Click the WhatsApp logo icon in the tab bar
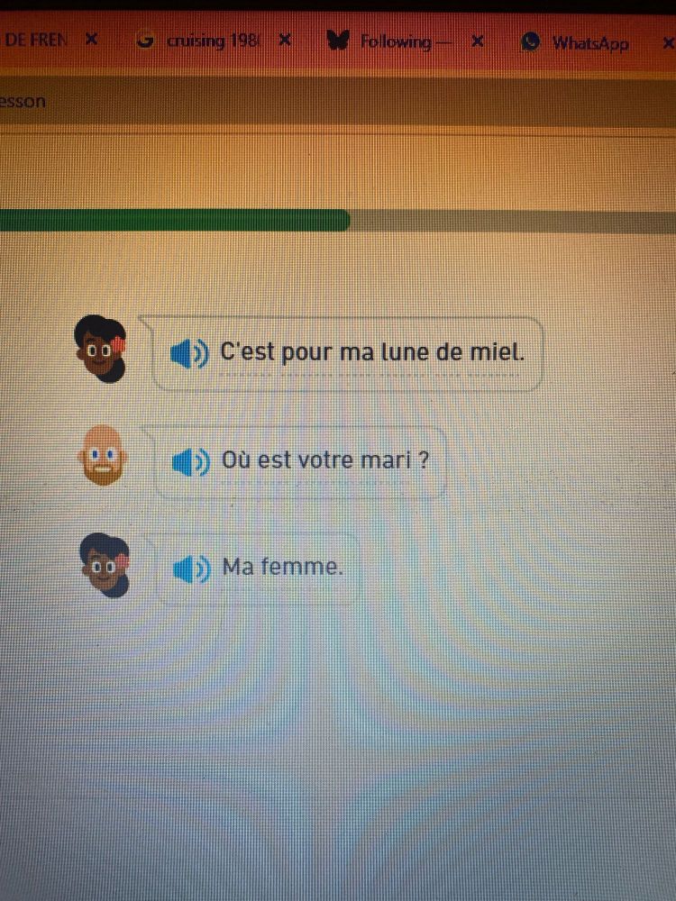Image resolution: width=676 pixels, height=901 pixels. pyautogui.click(x=531, y=42)
